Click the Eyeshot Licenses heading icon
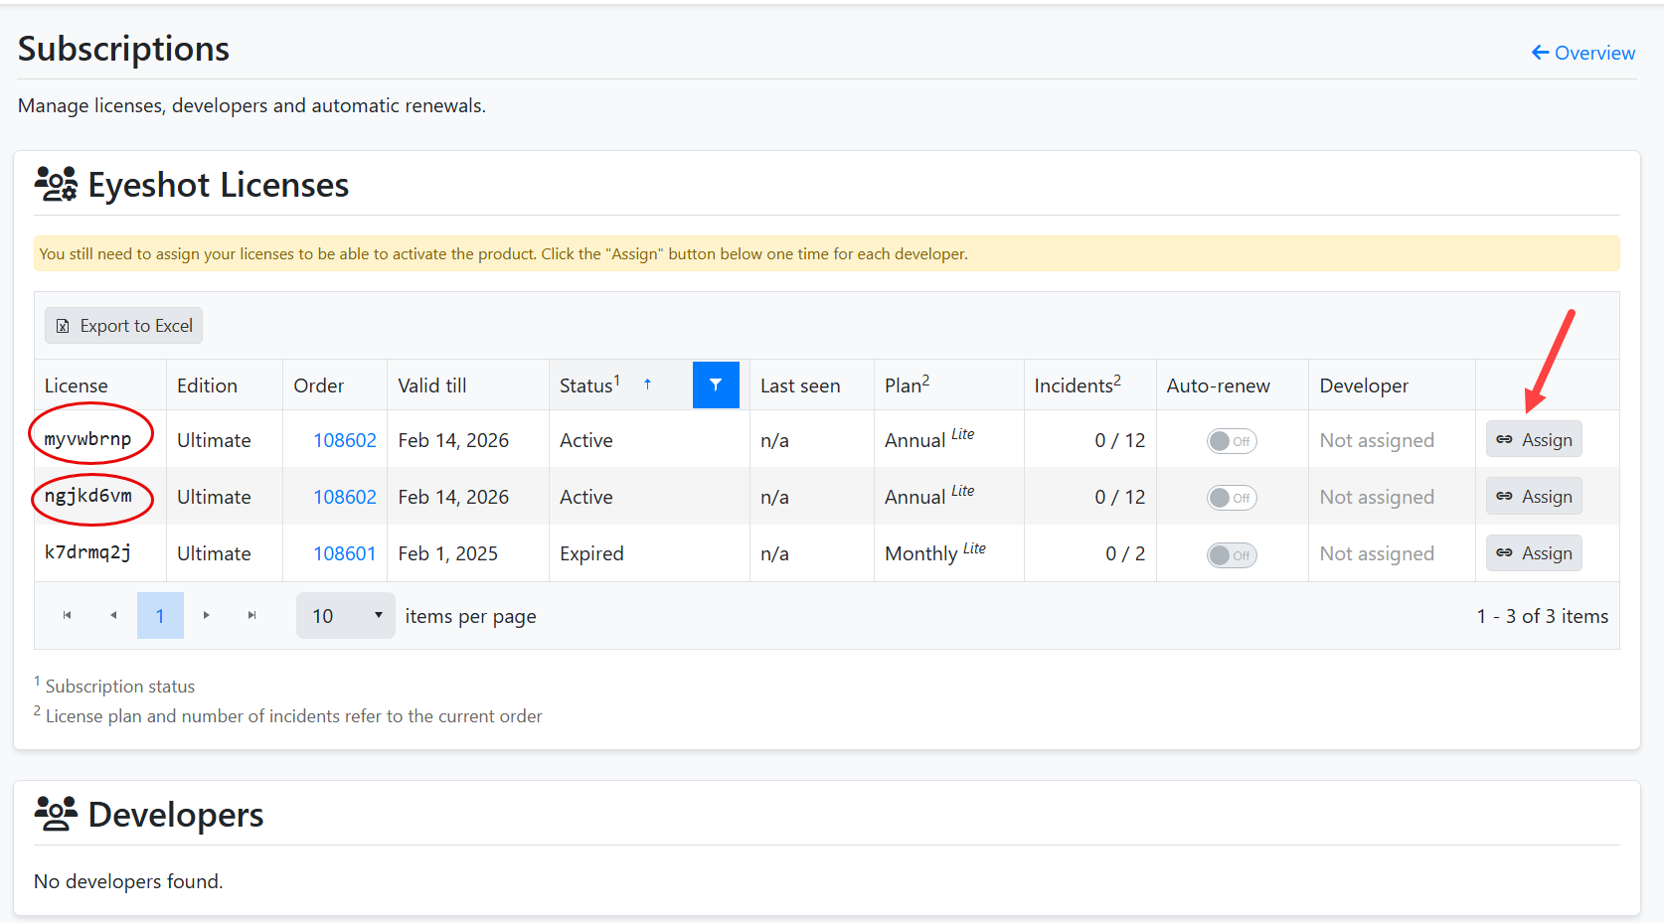Image resolution: width=1664 pixels, height=923 pixels. (x=56, y=184)
